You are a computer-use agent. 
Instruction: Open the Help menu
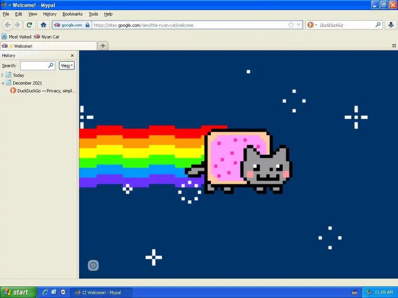(x=108, y=14)
